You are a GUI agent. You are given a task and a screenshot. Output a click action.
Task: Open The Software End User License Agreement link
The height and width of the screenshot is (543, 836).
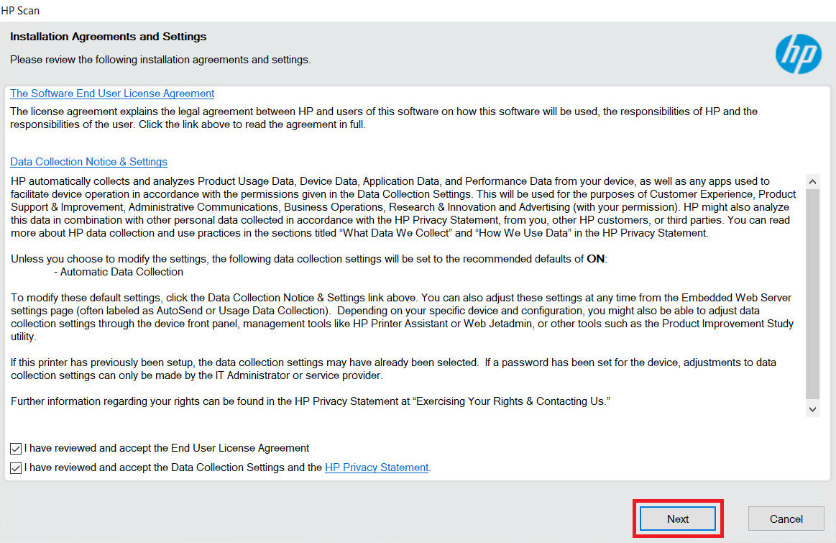pos(112,93)
